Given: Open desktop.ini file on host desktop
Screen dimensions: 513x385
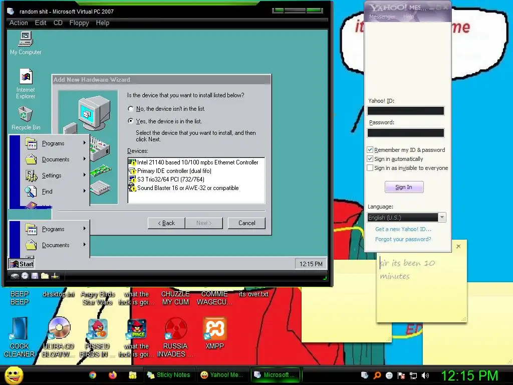Looking at the screenshot, I should (59, 294).
